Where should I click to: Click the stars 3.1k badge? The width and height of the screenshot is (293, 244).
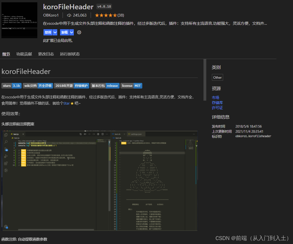coord(12,86)
